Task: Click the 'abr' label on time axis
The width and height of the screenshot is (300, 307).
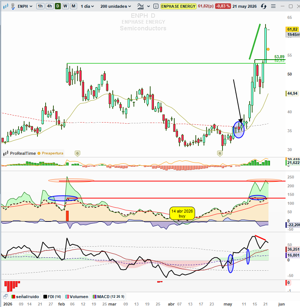Action: pyautogui.click(x=171, y=304)
